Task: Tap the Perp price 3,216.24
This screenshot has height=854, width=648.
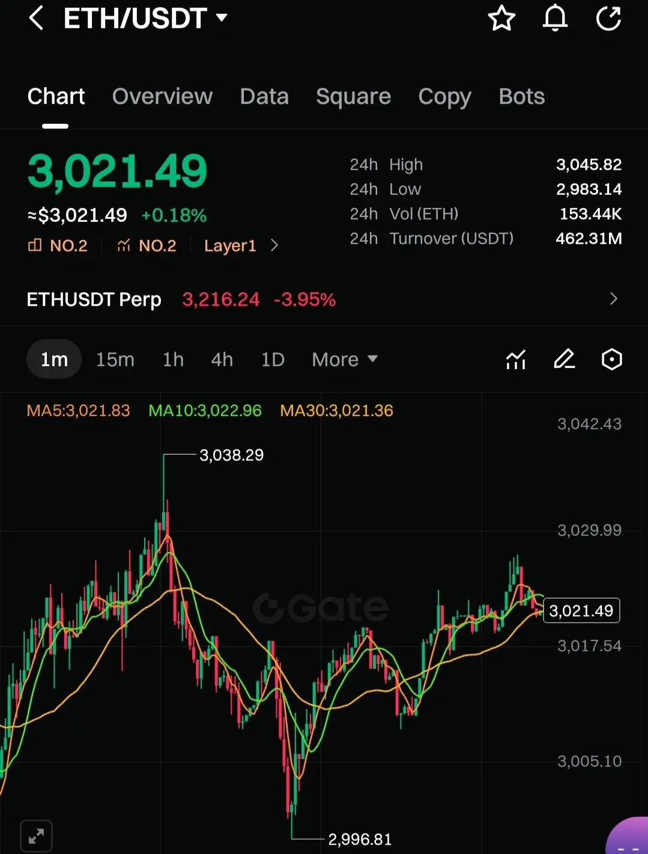Action: click(x=221, y=300)
